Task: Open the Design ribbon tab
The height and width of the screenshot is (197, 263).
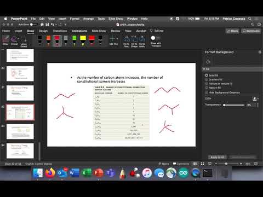Action: (x=43, y=31)
